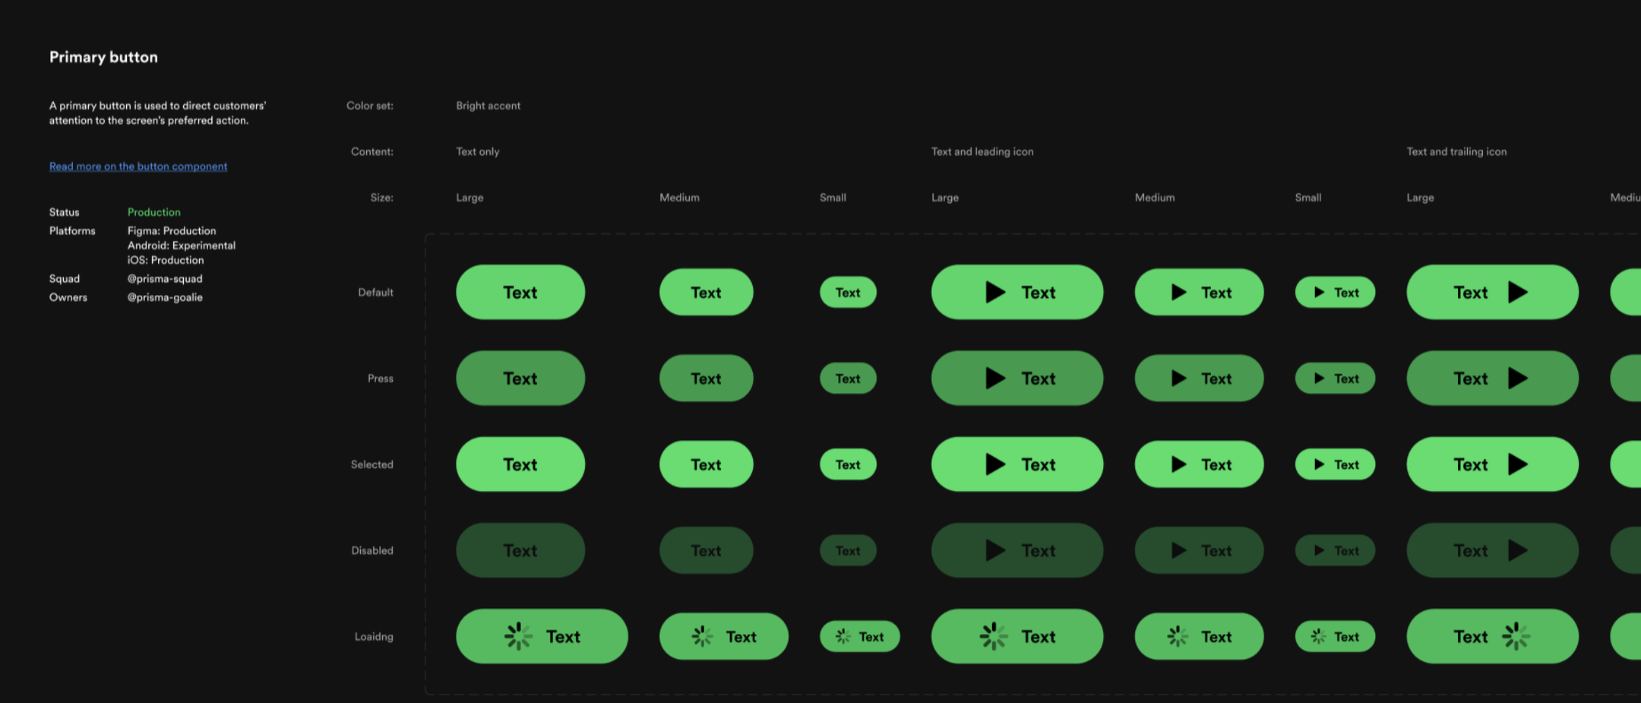Click the Medium text-only Loading button
This screenshot has height=703, width=1641.
[x=722, y=636]
